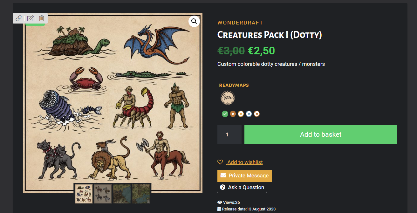Open Private Message to seller
417x213 pixels.
(x=244, y=175)
